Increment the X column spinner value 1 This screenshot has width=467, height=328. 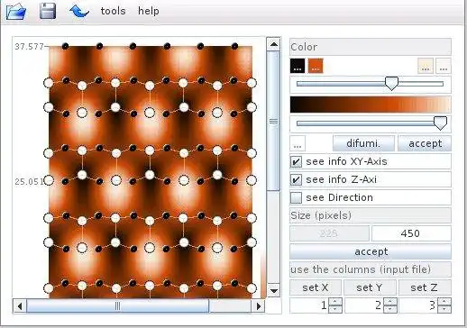tap(335, 302)
